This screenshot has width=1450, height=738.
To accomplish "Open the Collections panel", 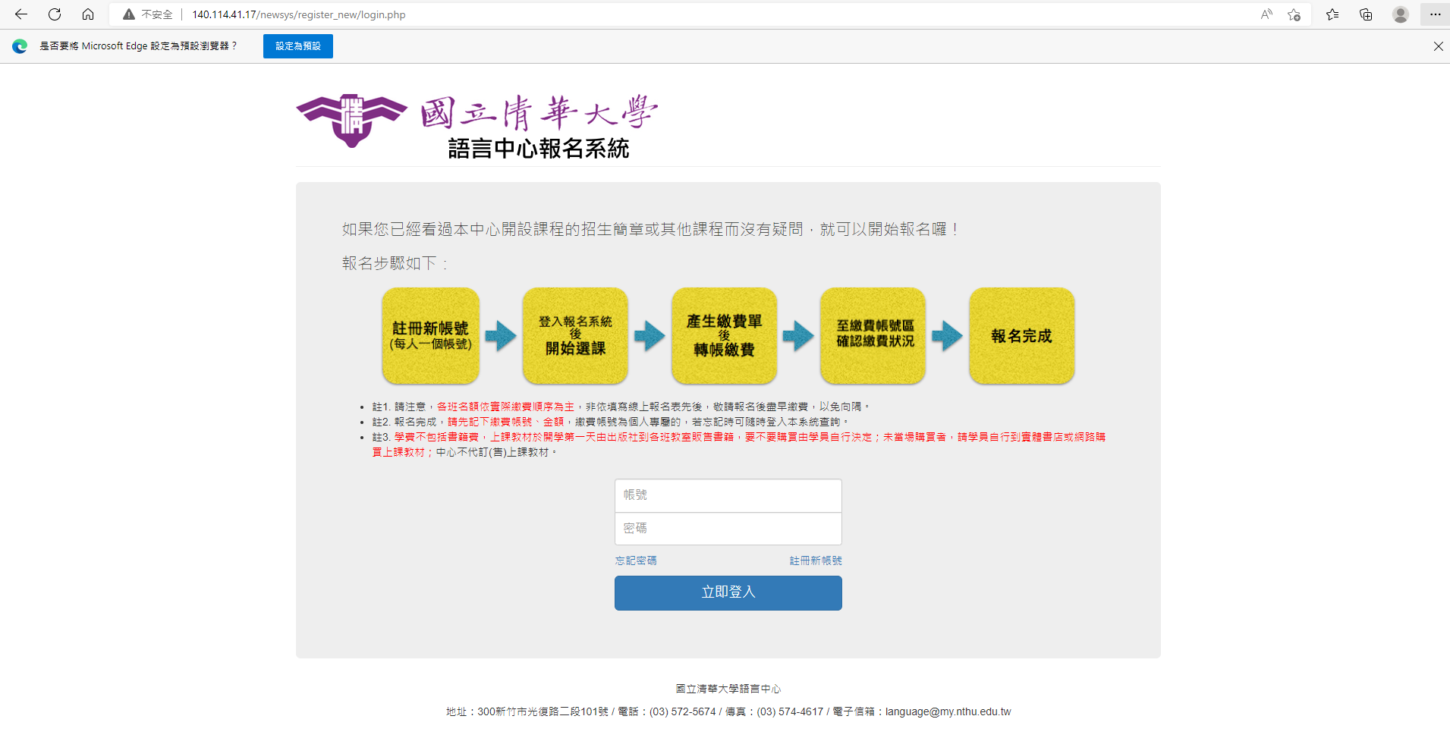I will click(x=1366, y=14).
